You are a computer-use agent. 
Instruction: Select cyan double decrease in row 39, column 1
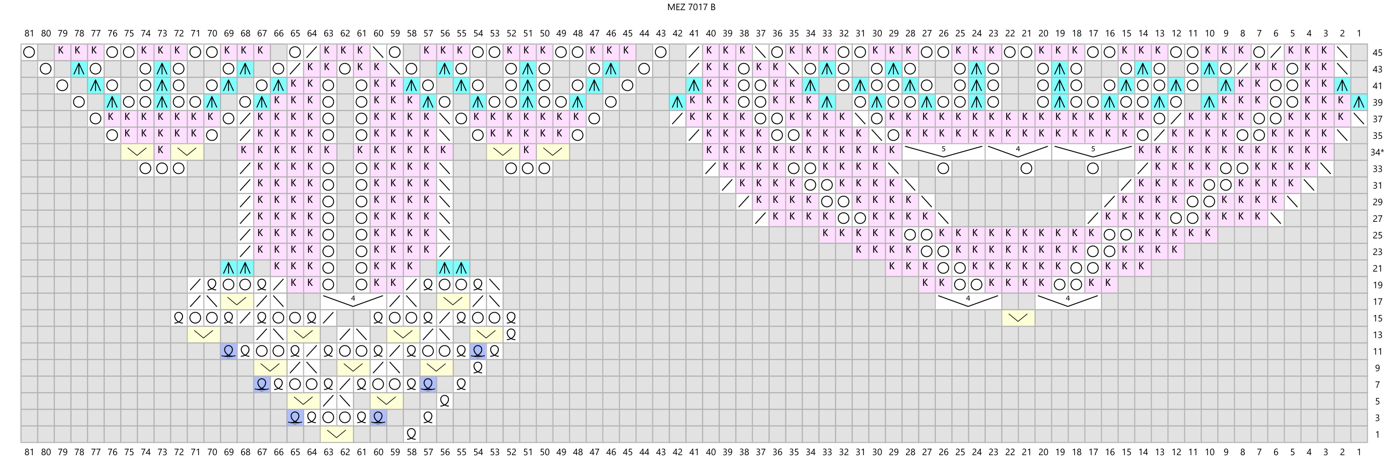[1359, 102]
